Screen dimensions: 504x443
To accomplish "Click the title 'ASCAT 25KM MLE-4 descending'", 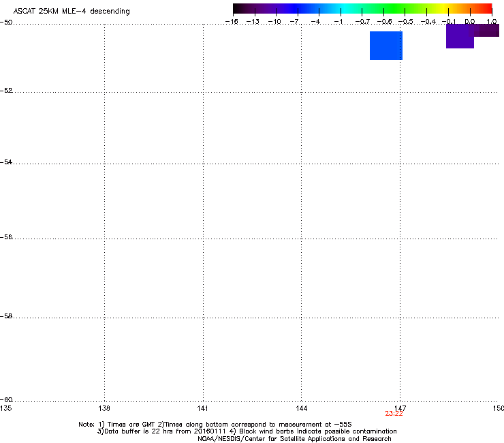I will pos(72,12).
